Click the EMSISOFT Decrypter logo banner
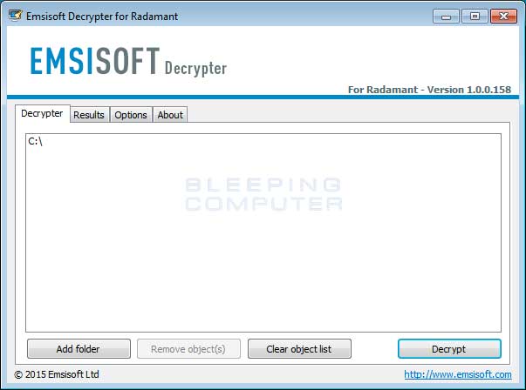526x390 pixels. (128, 61)
